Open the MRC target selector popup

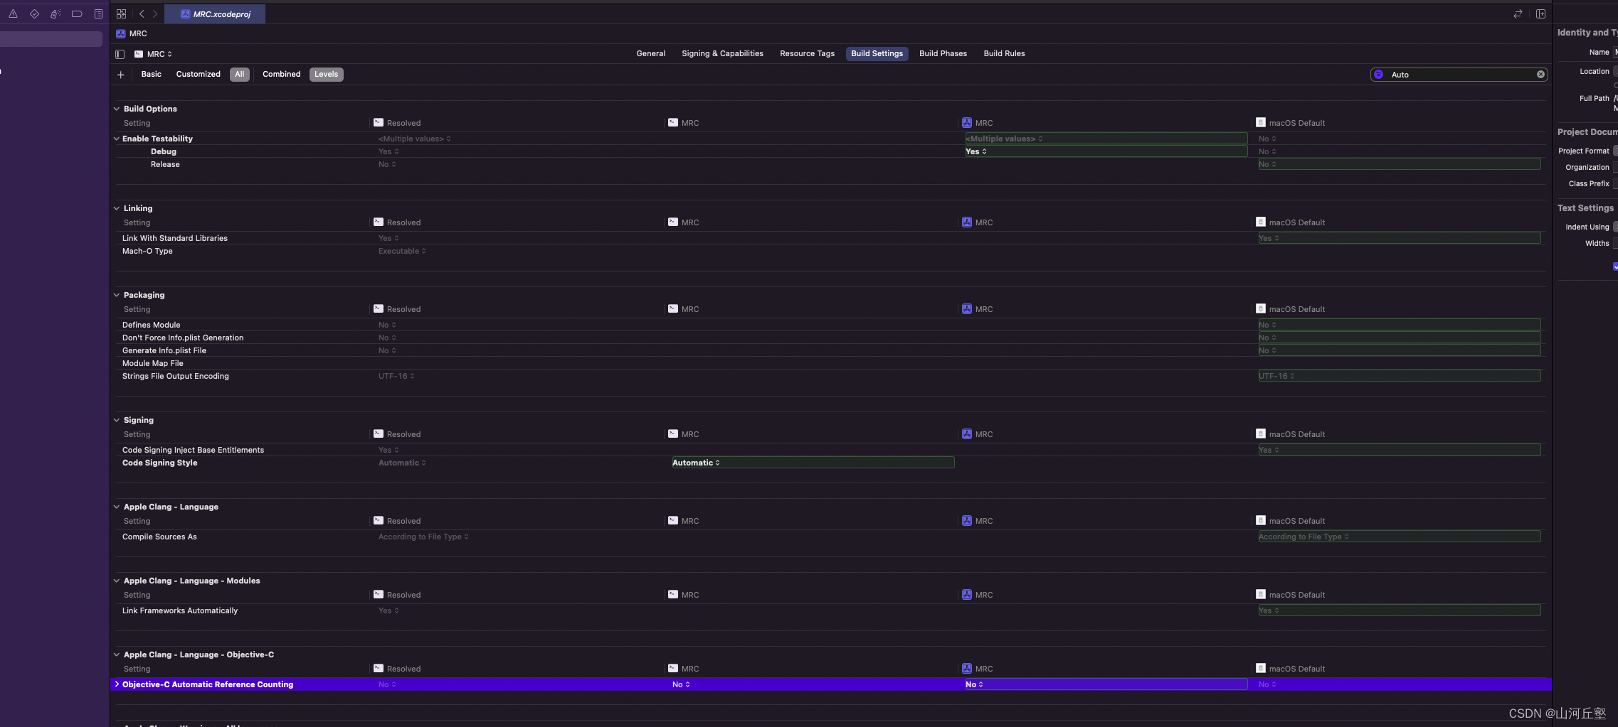[154, 54]
